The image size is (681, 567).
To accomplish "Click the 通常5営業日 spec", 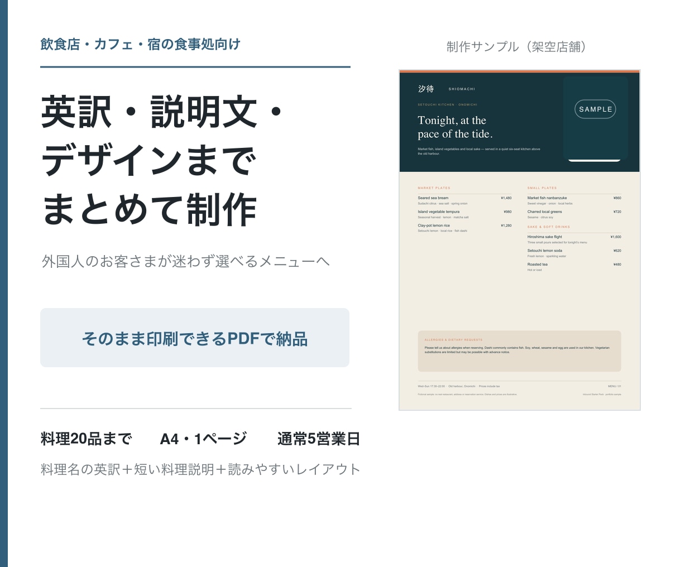I will 319,439.
